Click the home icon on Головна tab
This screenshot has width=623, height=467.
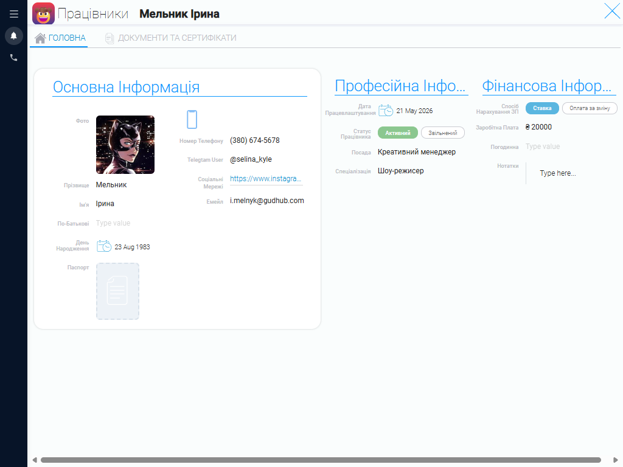[x=40, y=38]
